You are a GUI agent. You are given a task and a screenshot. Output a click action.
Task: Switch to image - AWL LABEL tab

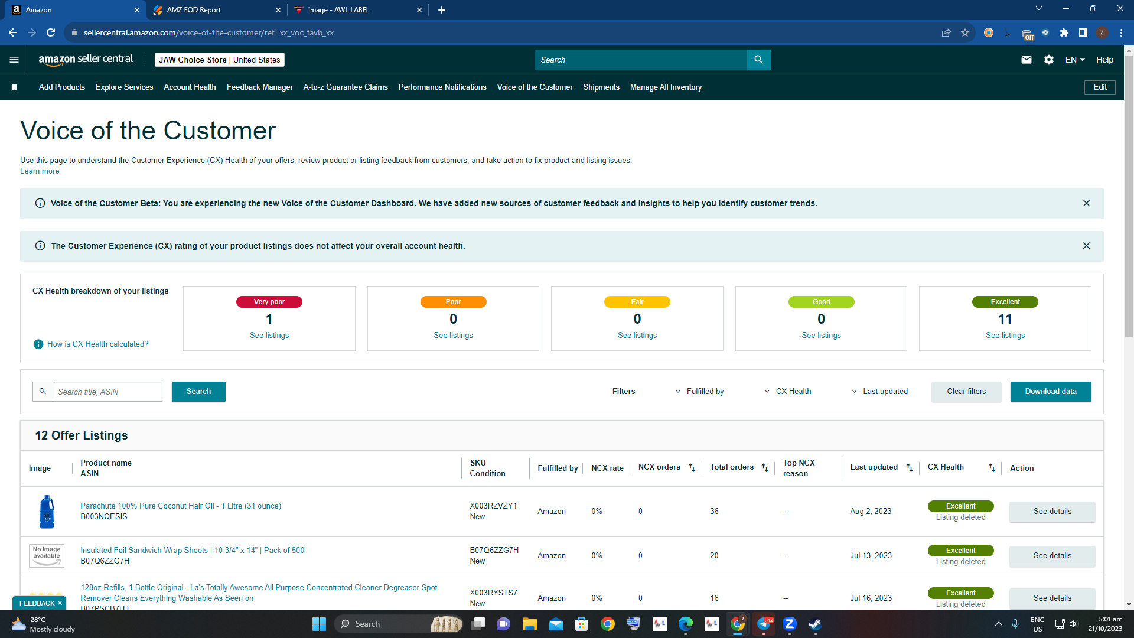tap(359, 10)
